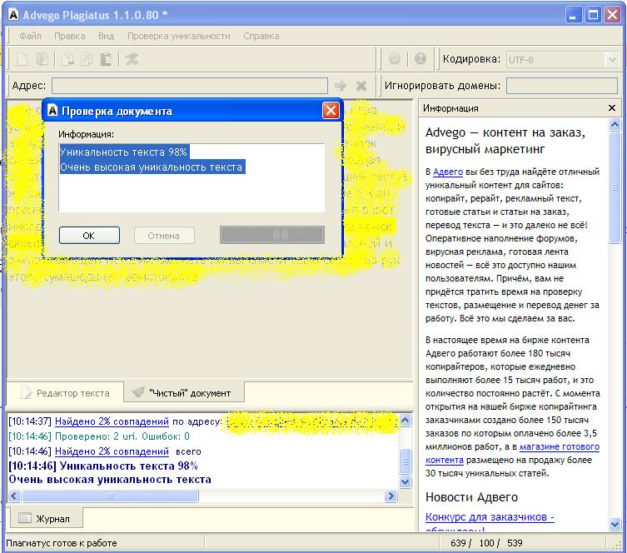Open the Справка menu
The width and height of the screenshot is (627, 553).
(261, 36)
